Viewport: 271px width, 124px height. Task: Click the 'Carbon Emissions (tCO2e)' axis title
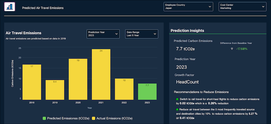point(13,73)
